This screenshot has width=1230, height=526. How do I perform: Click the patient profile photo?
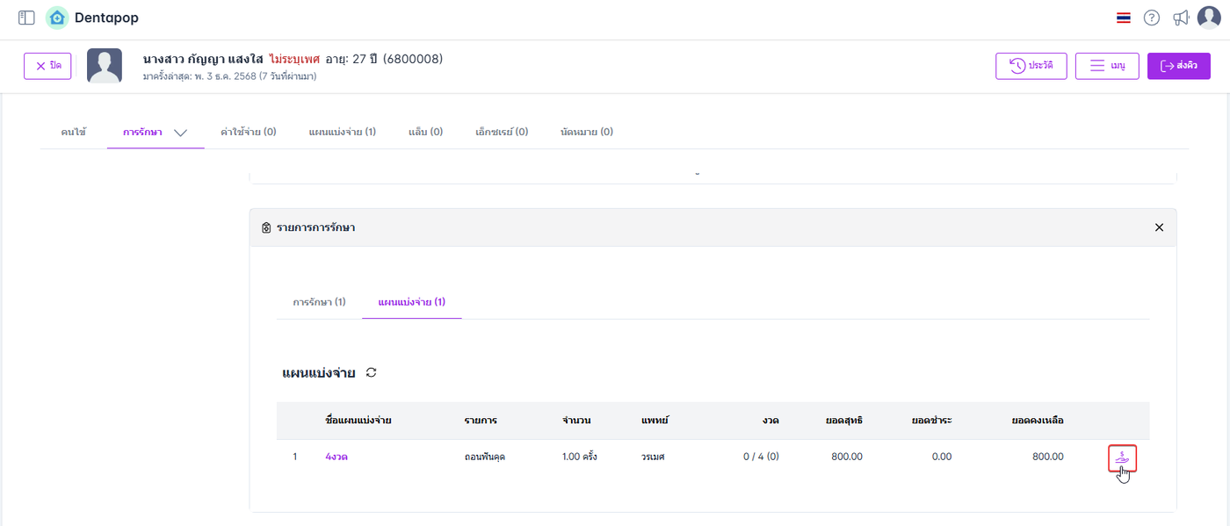pos(105,66)
